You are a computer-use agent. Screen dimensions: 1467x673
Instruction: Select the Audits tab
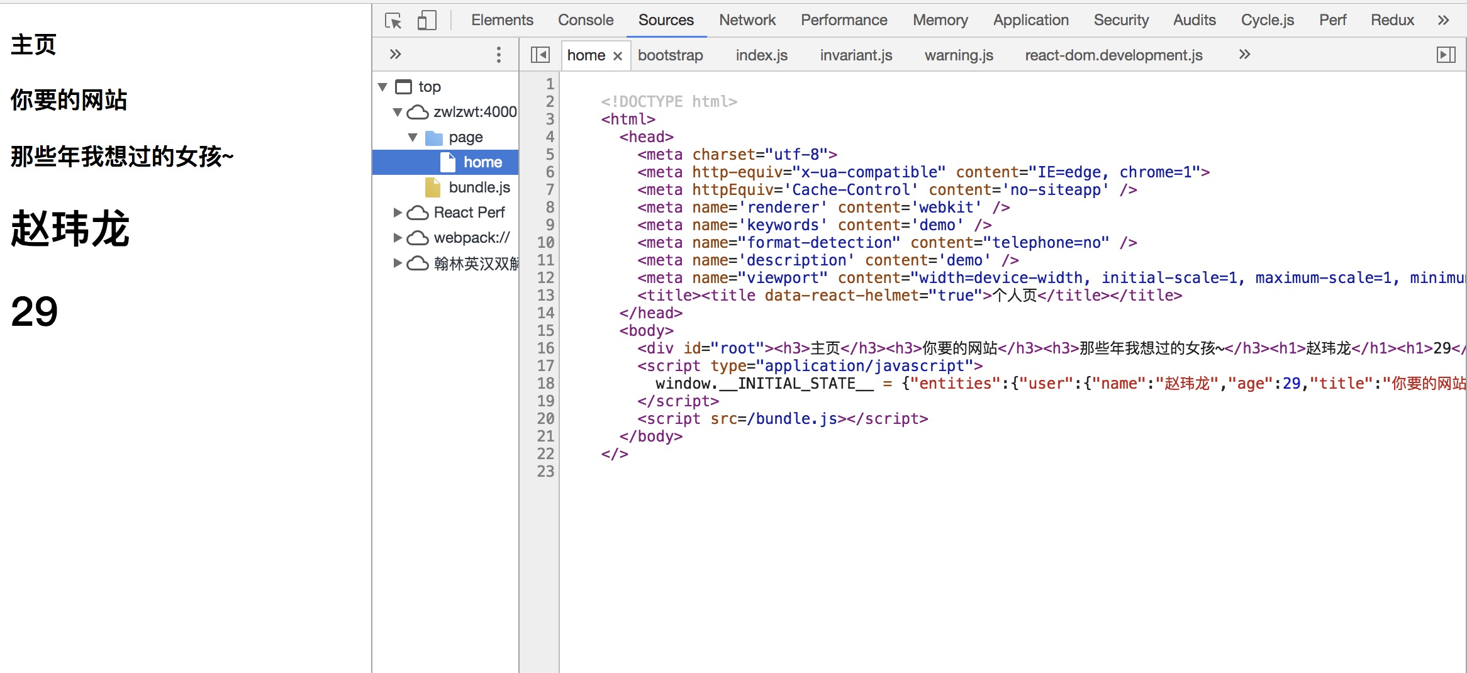click(1195, 20)
